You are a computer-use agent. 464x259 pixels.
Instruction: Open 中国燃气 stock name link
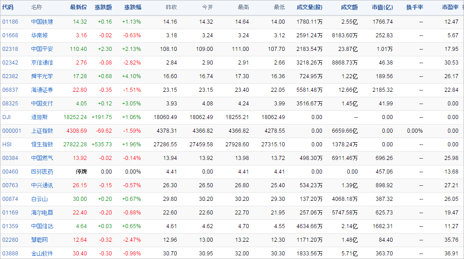(x=42, y=158)
